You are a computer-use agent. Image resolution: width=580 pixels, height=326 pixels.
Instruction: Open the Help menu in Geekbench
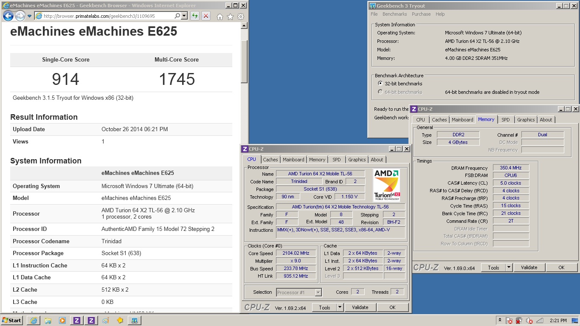440,14
